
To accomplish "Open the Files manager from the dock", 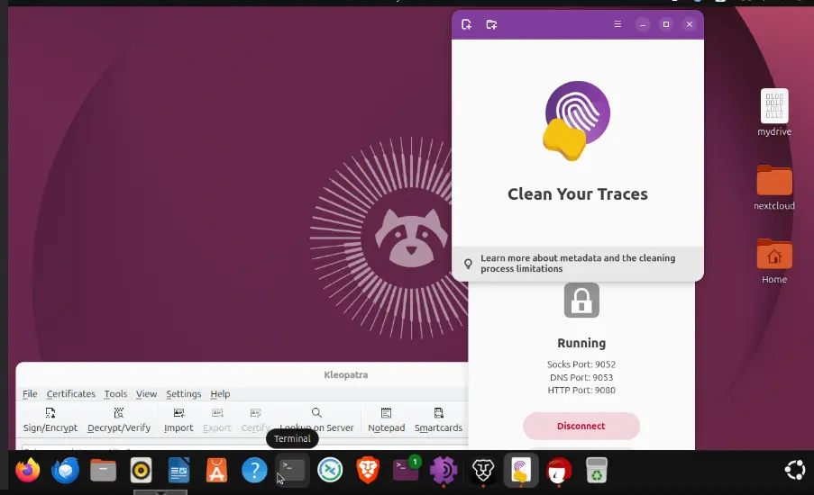I will [104, 471].
